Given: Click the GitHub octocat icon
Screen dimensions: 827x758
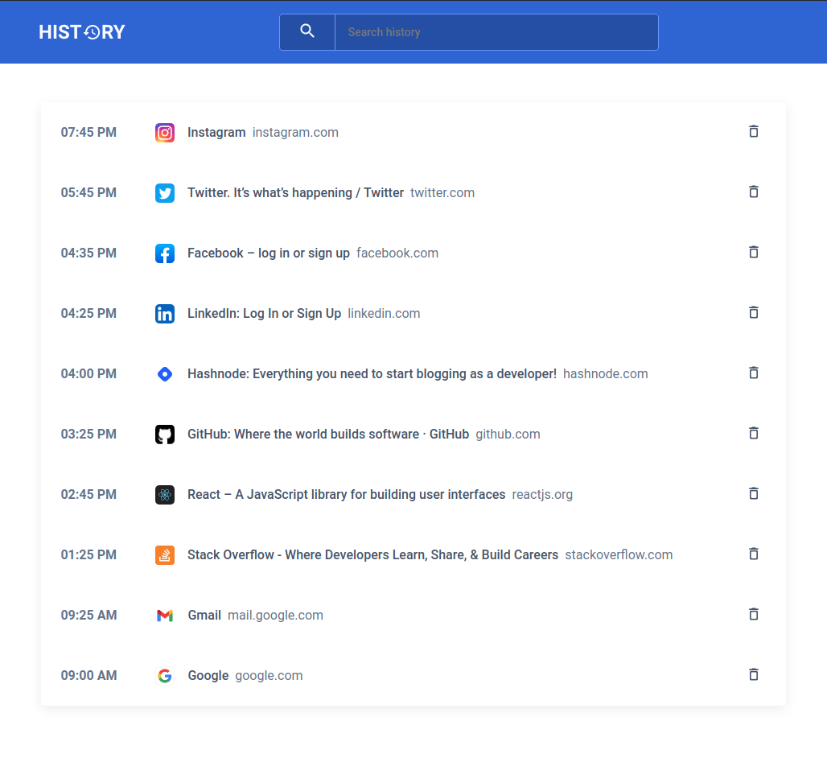Looking at the screenshot, I should coord(165,434).
